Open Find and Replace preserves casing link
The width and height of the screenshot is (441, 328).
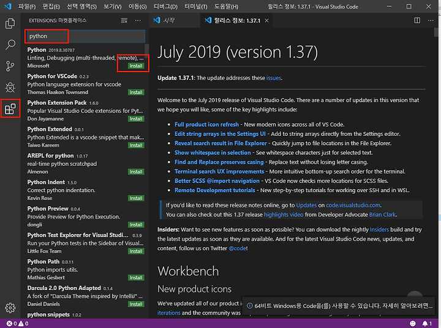[x=219, y=162]
